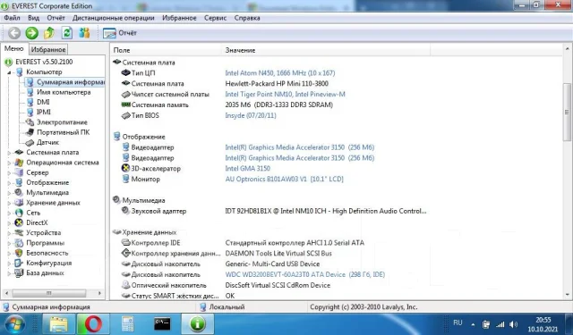Open File Explorer from taskbar
This screenshot has width=573, height=335.
tap(58, 324)
